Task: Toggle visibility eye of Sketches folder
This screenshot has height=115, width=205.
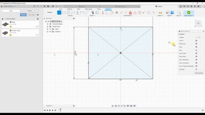Action: (50, 32)
